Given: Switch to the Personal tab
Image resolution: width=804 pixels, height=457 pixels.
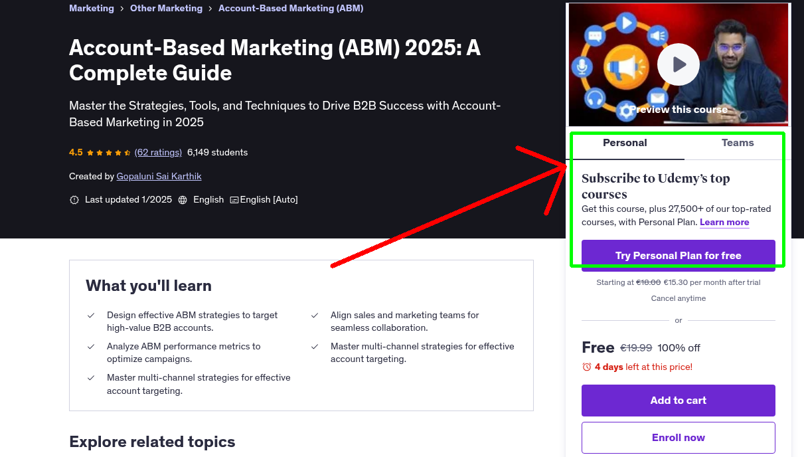Looking at the screenshot, I should pos(625,143).
